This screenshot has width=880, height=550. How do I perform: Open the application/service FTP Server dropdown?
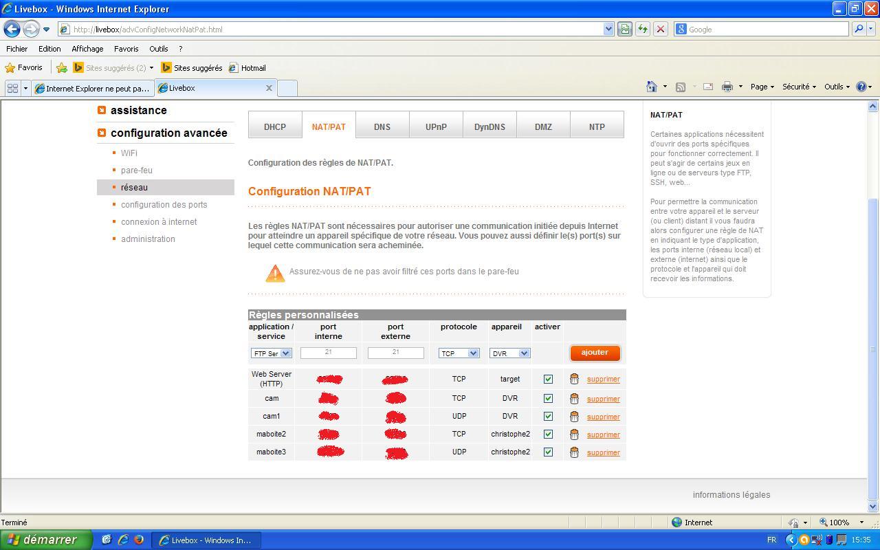(271, 353)
